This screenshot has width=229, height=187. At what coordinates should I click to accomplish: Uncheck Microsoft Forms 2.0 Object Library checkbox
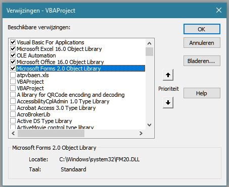pos(13,69)
